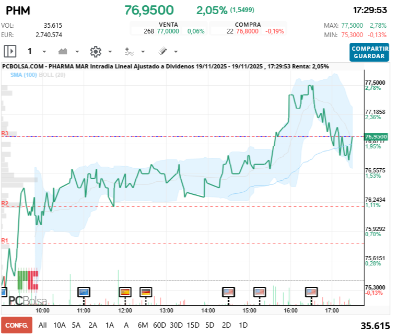397x336 pixels.
Task: Click the COMPARTIR GUARDAR button
Action: (369, 52)
